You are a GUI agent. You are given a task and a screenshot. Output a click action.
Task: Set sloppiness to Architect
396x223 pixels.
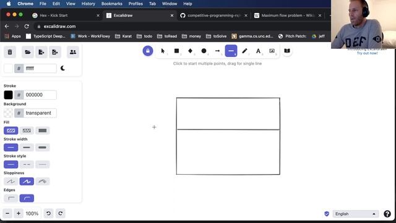pos(11,181)
